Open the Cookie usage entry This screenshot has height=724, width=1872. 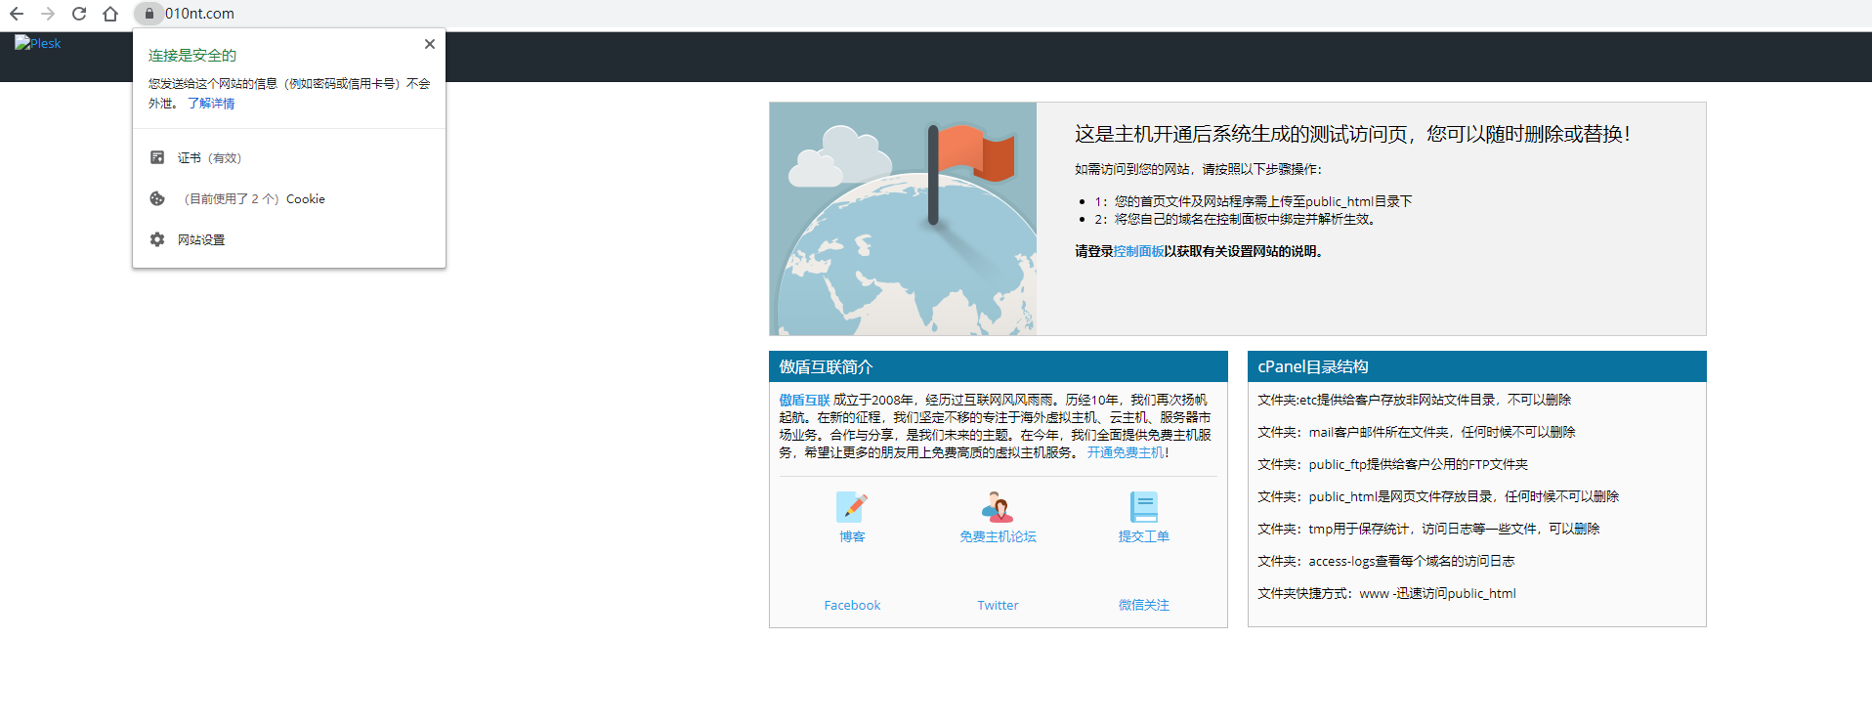tap(254, 199)
